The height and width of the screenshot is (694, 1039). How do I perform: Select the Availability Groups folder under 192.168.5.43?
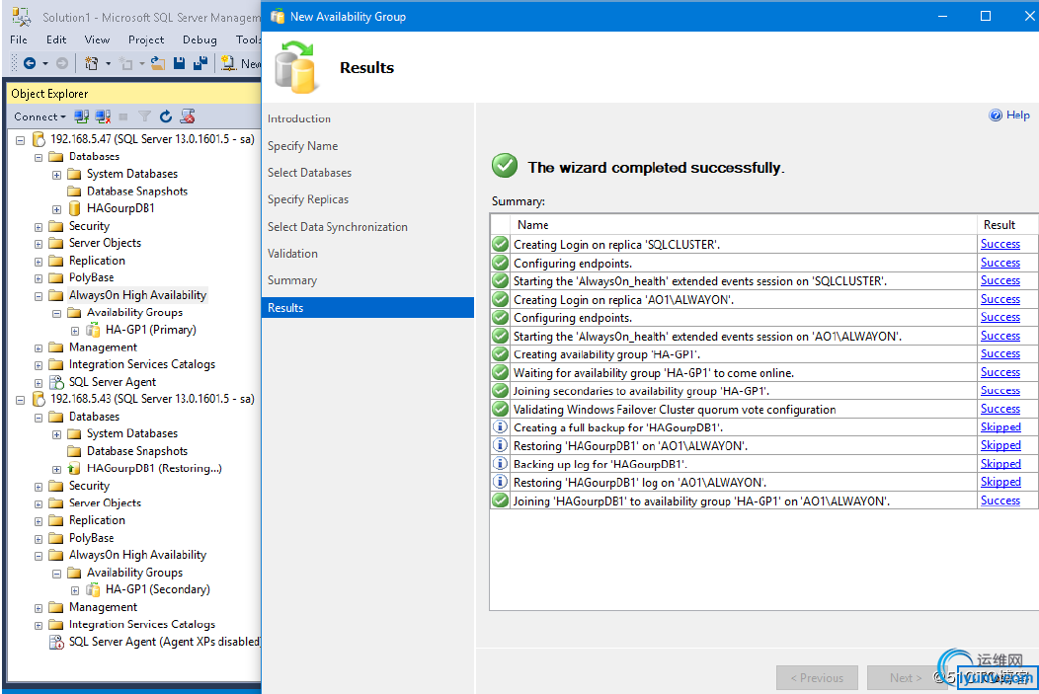134,573
